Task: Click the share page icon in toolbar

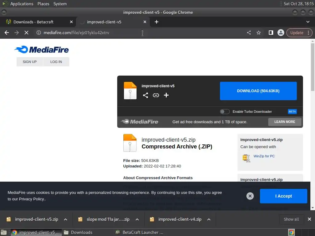Action: [x=249, y=33]
